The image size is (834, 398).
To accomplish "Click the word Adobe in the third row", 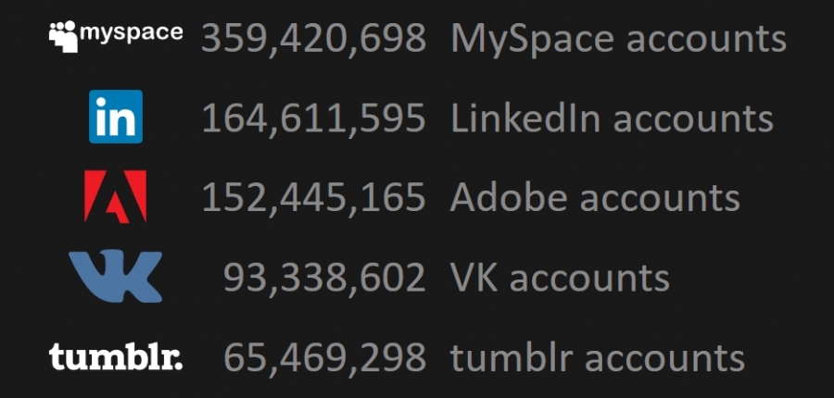I will (509, 198).
